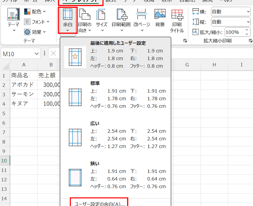Select the 標準 margin preset
Screen dimensions: 253x206
[115, 94]
